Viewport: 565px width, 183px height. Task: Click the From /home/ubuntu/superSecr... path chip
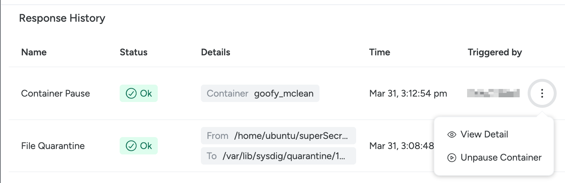click(279, 136)
